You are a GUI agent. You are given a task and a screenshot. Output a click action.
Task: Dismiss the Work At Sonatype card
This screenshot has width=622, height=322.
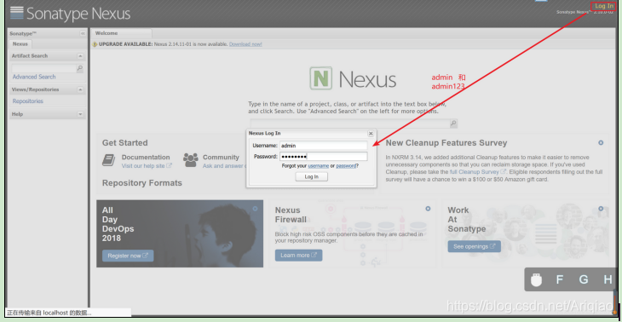pyautogui.click(x=601, y=209)
